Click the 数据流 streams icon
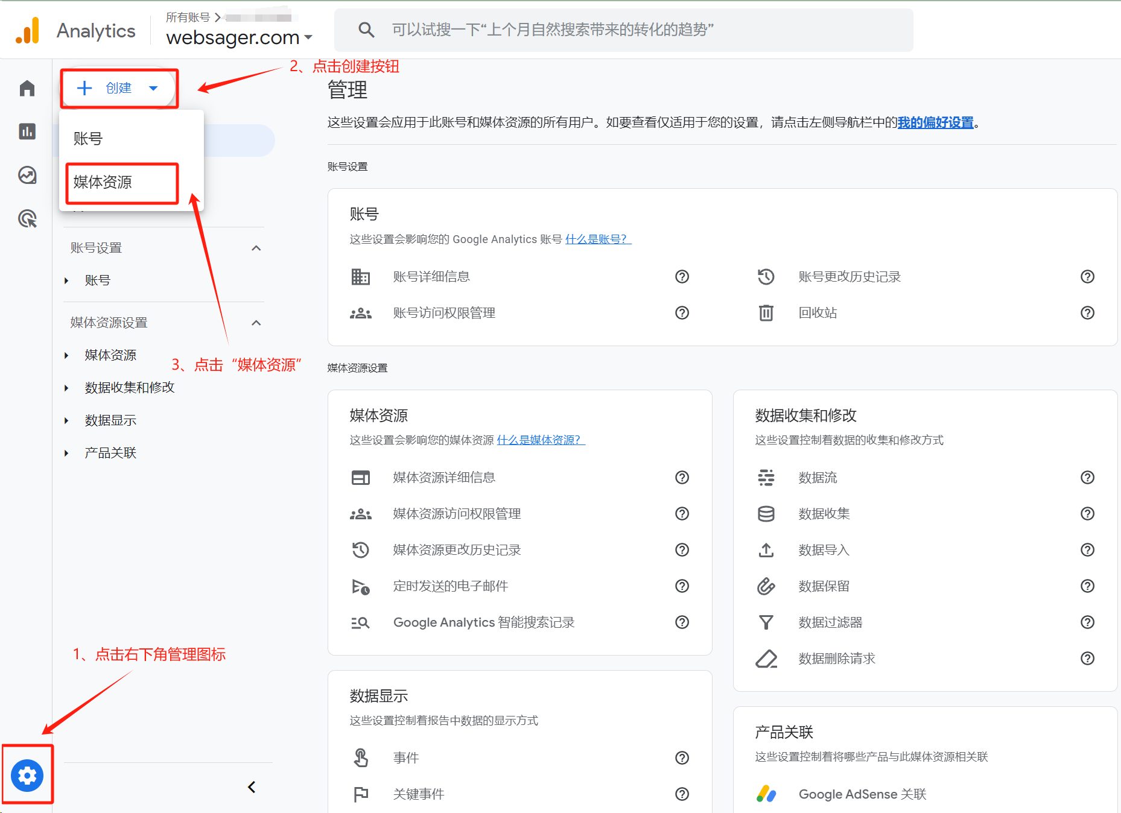This screenshot has width=1121, height=813. pyautogui.click(x=766, y=478)
